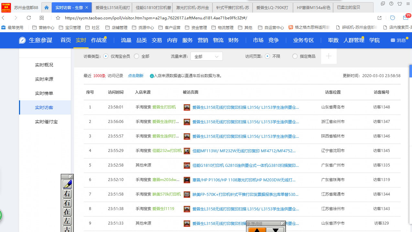412x232 pixels.
Task: Open 市场 in top navigation
Action: pyautogui.click(x=258, y=40)
